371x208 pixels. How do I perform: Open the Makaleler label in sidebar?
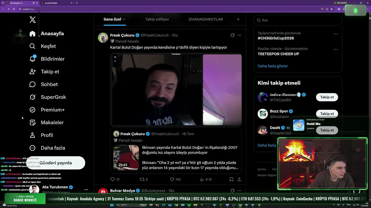[x=52, y=122]
